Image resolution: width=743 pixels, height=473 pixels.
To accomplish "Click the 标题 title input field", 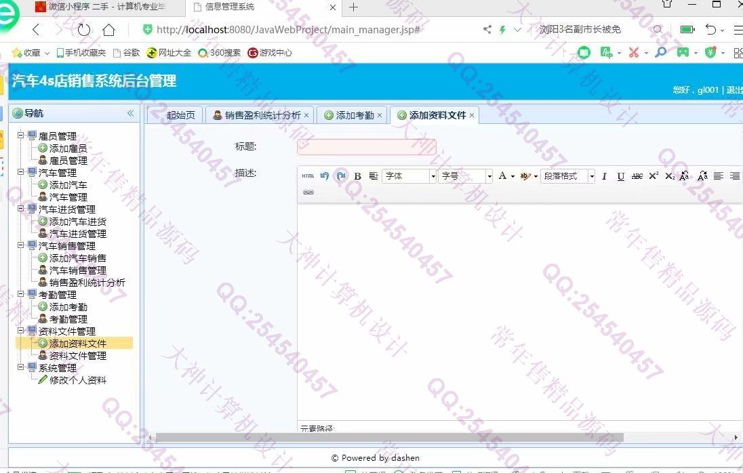I will 367,147.
